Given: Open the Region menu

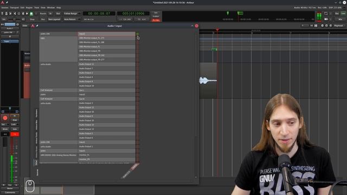Looking at the screenshot, I should pos(29,8).
